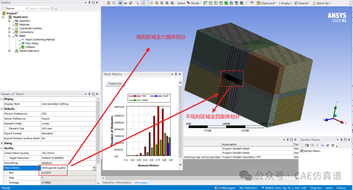Open the Mesh Metric Orthogonal Quality dropdown

(x=94, y=168)
